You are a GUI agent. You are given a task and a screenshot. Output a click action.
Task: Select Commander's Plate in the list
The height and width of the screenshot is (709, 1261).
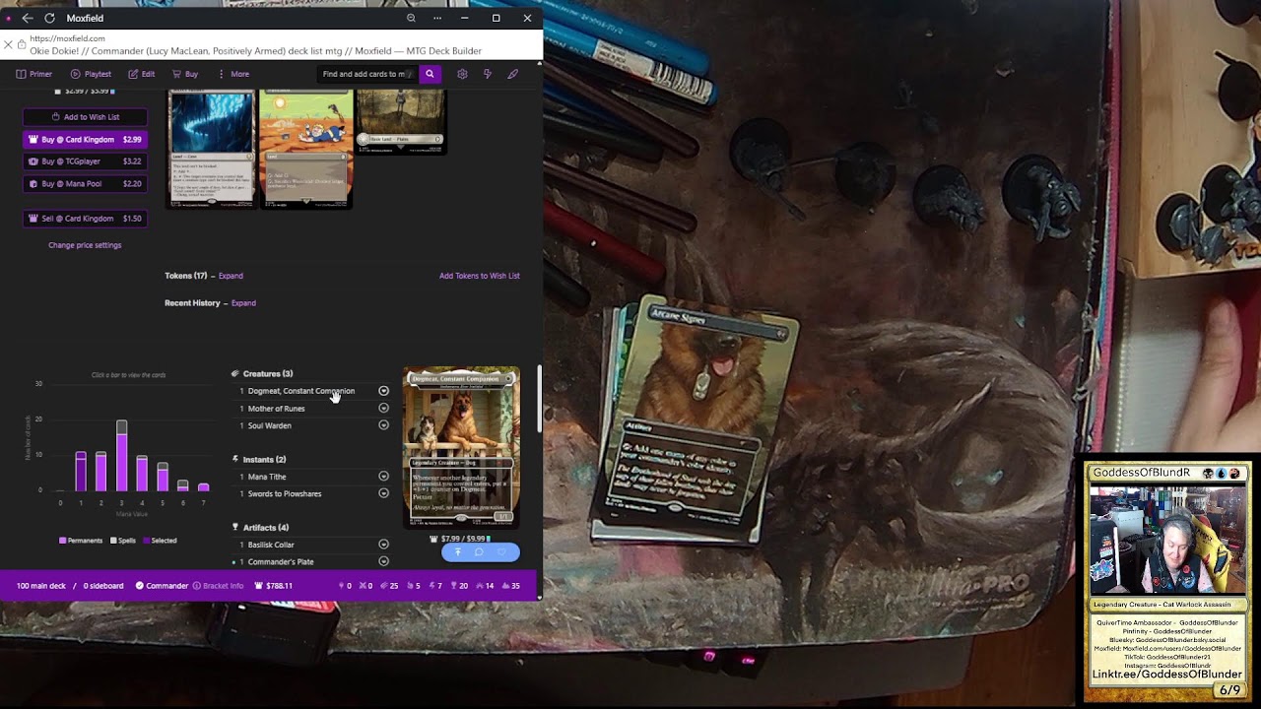tap(281, 561)
